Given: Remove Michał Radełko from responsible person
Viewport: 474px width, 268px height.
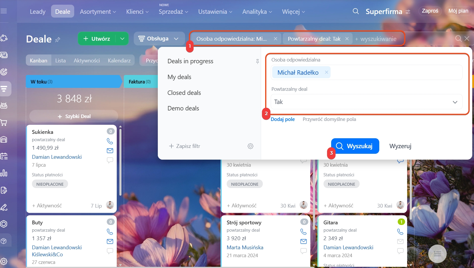Looking at the screenshot, I should (326, 72).
